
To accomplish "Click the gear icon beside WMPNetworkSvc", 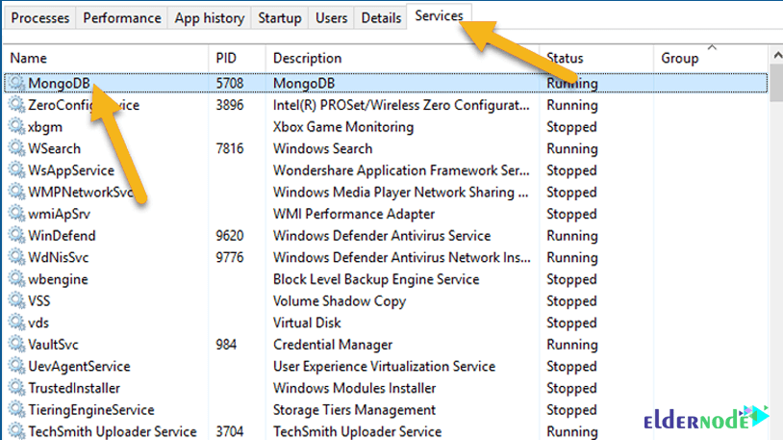I will (x=16, y=192).
